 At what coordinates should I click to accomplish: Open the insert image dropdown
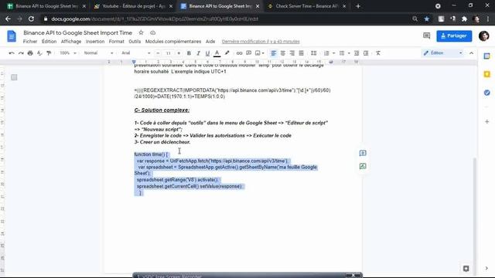pos(260,53)
